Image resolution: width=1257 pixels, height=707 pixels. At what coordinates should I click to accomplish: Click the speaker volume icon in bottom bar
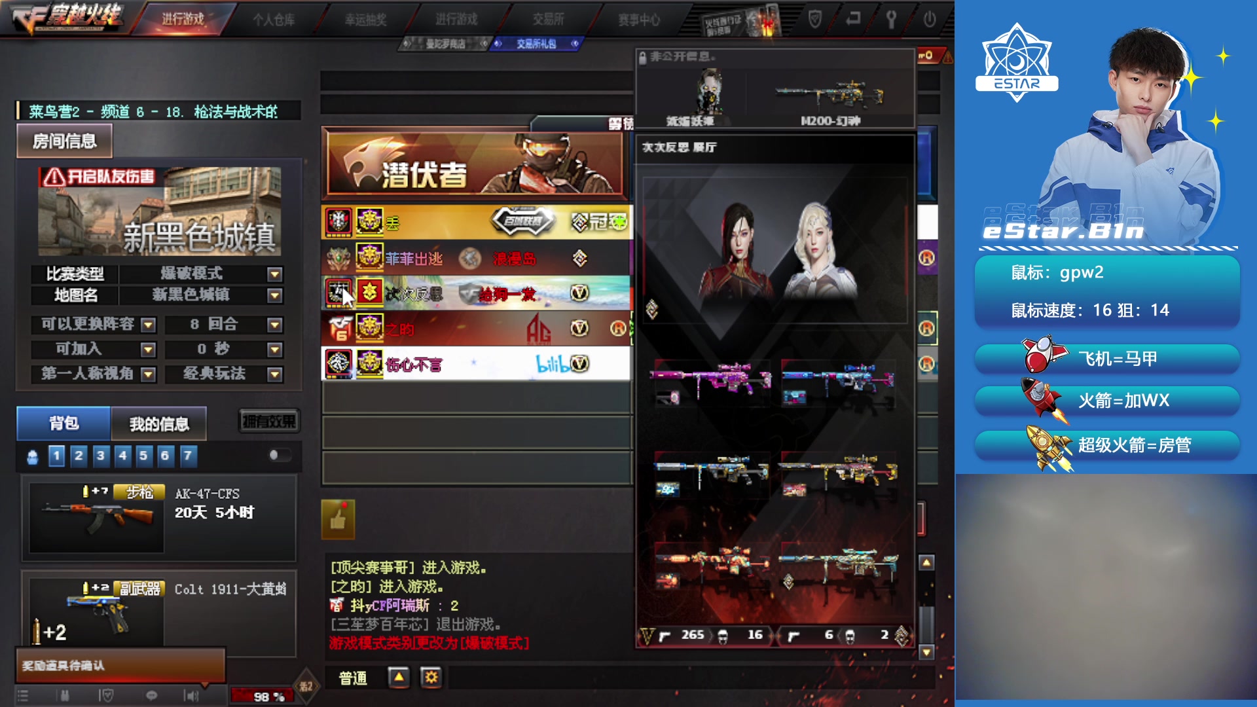pos(191,696)
